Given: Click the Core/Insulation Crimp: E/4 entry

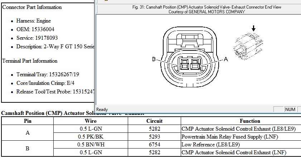Looking at the screenshot, I should [x=45, y=83].
